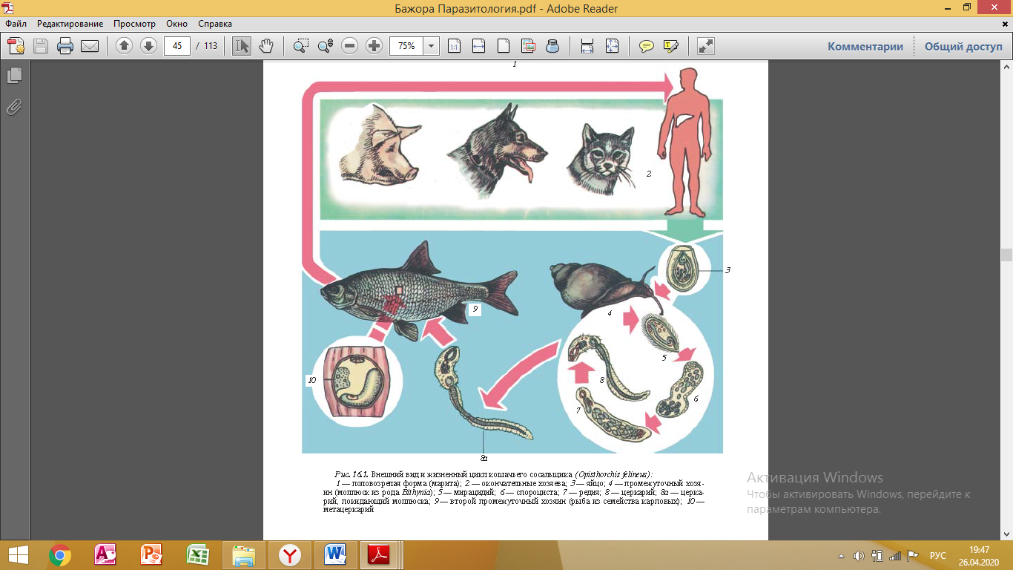Choose the Marquee Zoom tool
1013x570 pixels.
click(300, 46)
